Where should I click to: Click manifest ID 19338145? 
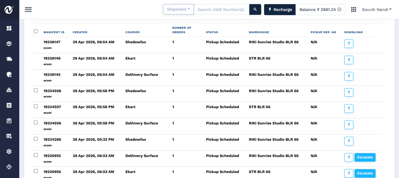pos(52,75)
